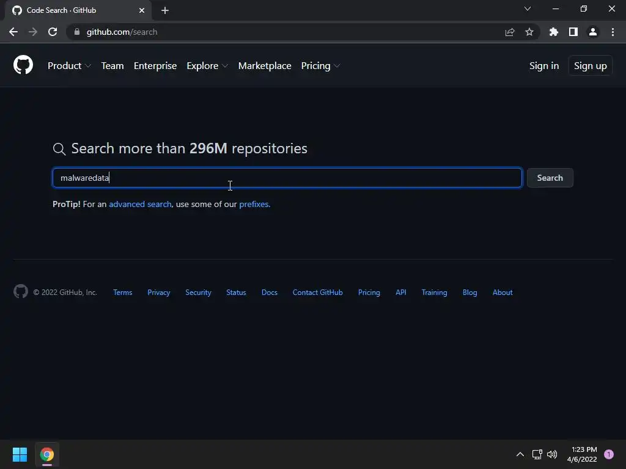Open notification center badge
This screenshot has height=469, width=626.
point(609,454)
